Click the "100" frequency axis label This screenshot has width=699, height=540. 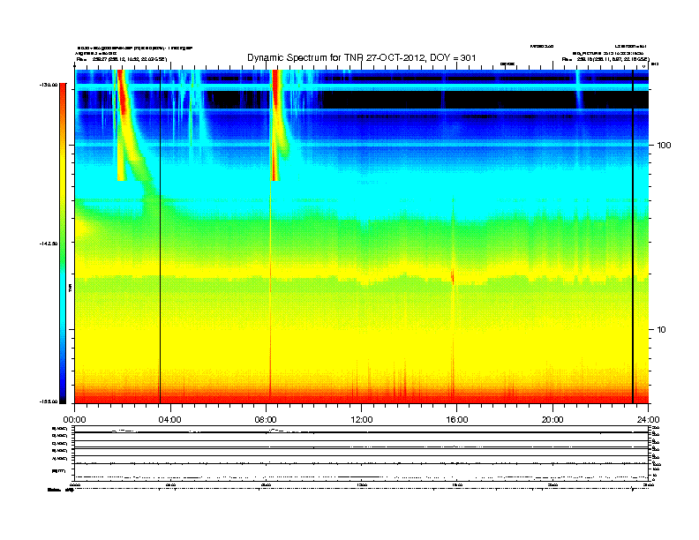pos(664,146)
